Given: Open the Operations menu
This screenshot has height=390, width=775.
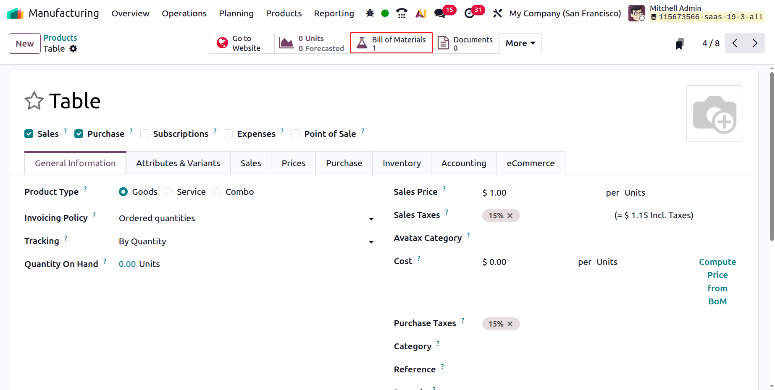Looking at the screenshot, I should click(x=184, y=13).
